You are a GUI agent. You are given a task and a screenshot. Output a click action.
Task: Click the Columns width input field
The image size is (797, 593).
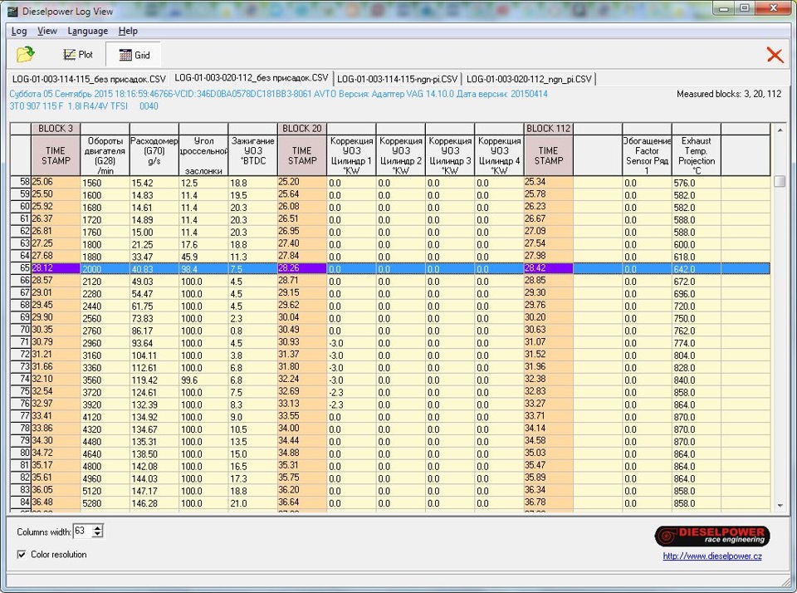tap(82, 531)
